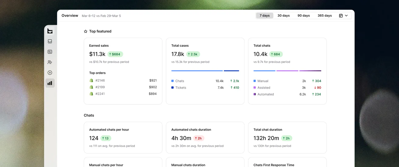Click the Shopify icon for order #2199

tap(91, 87)
